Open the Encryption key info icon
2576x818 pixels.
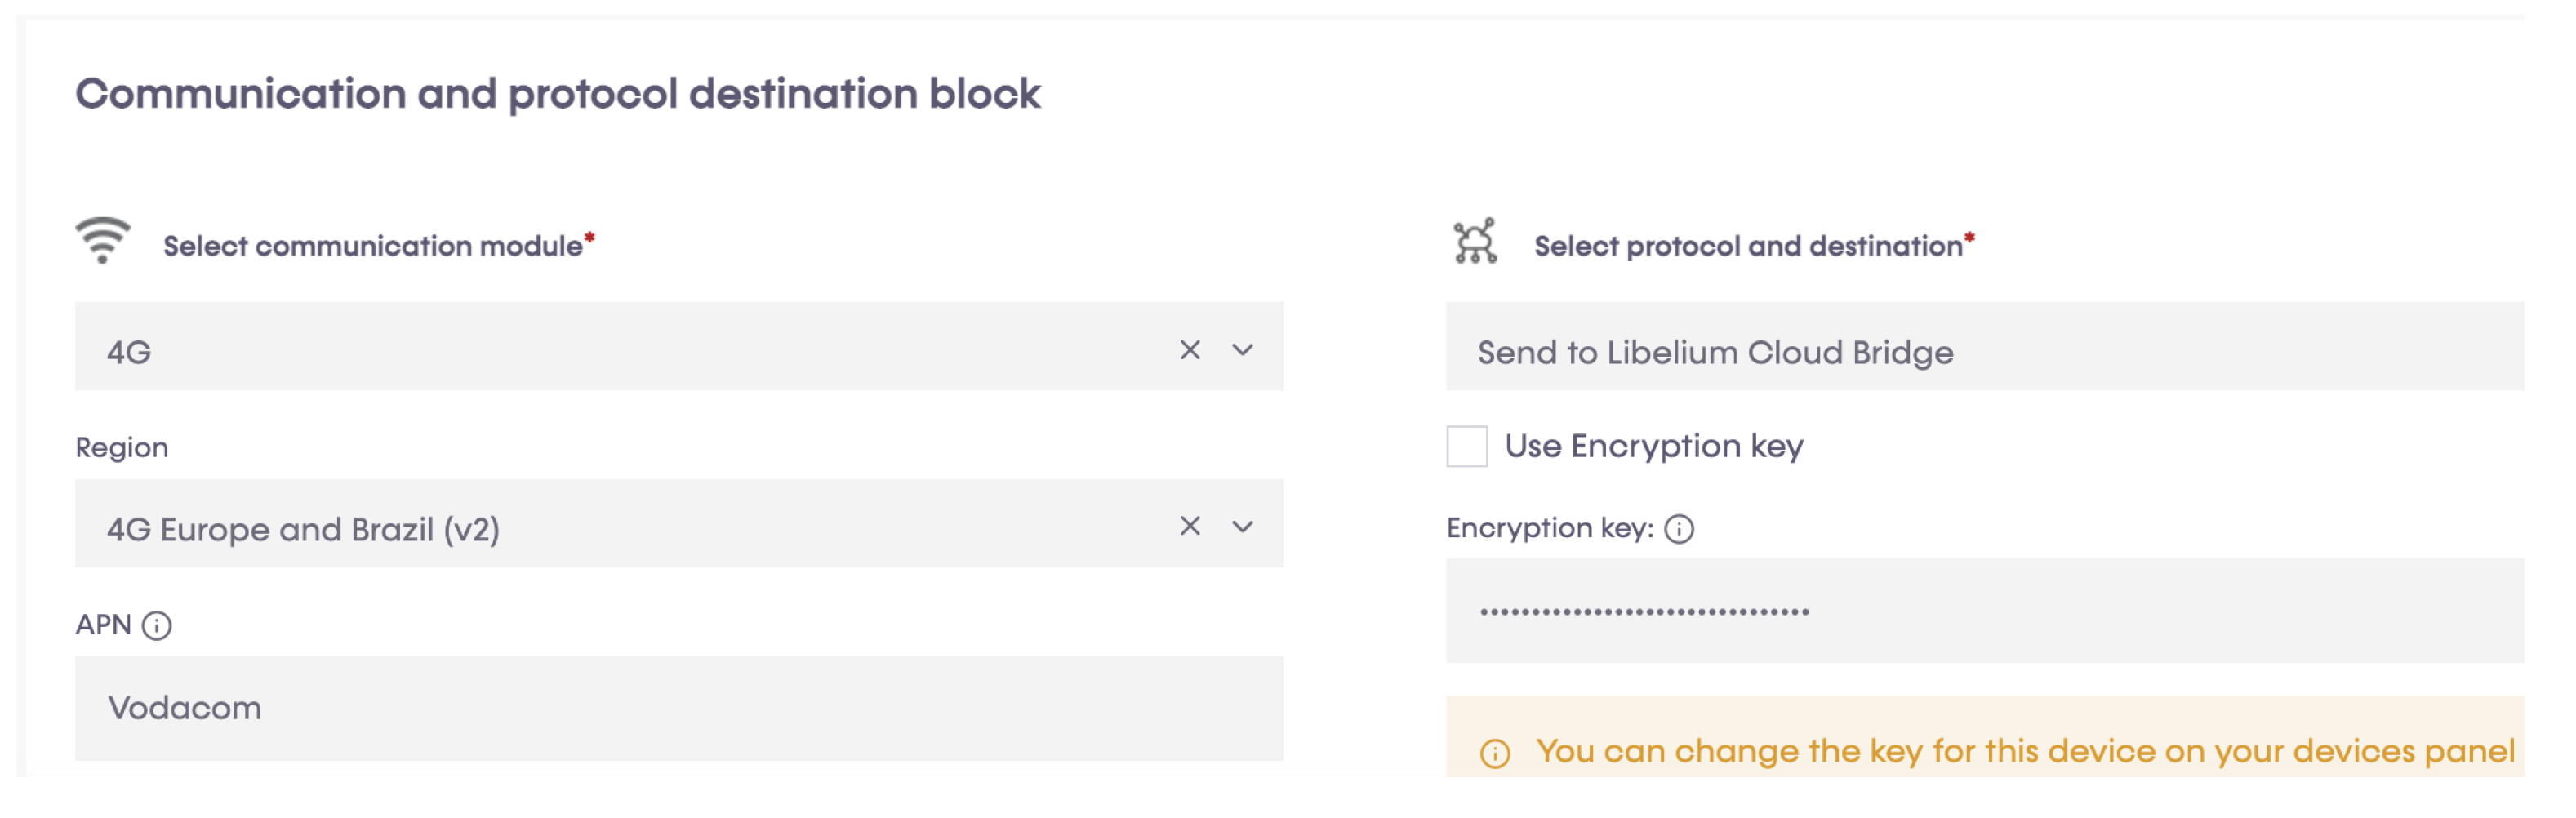[x=1679, y=529]
